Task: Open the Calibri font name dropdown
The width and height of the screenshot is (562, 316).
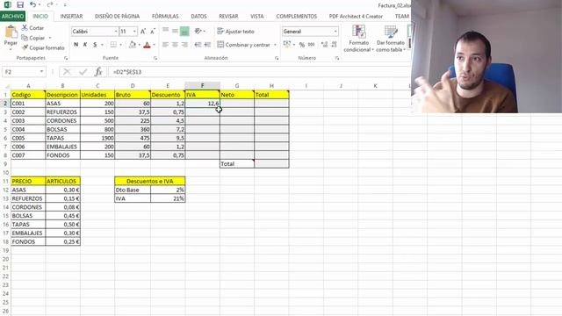Action: pyautogui.click(x=116, y=32)
